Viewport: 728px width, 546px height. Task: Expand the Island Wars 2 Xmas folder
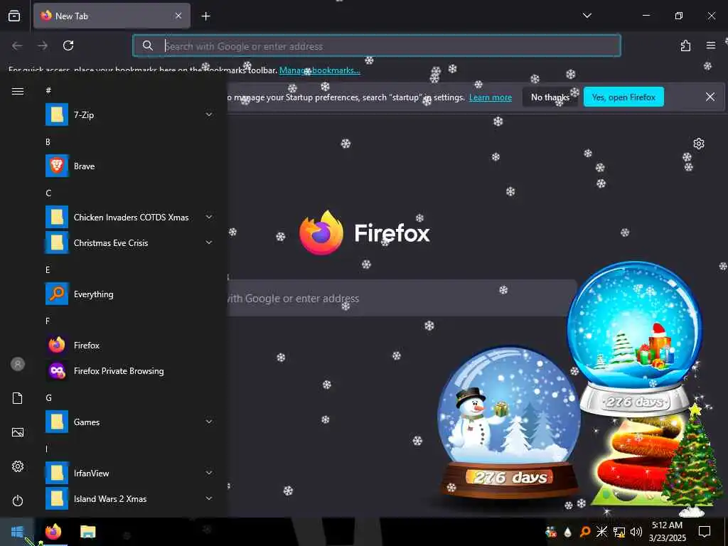[x=129, y=498]
